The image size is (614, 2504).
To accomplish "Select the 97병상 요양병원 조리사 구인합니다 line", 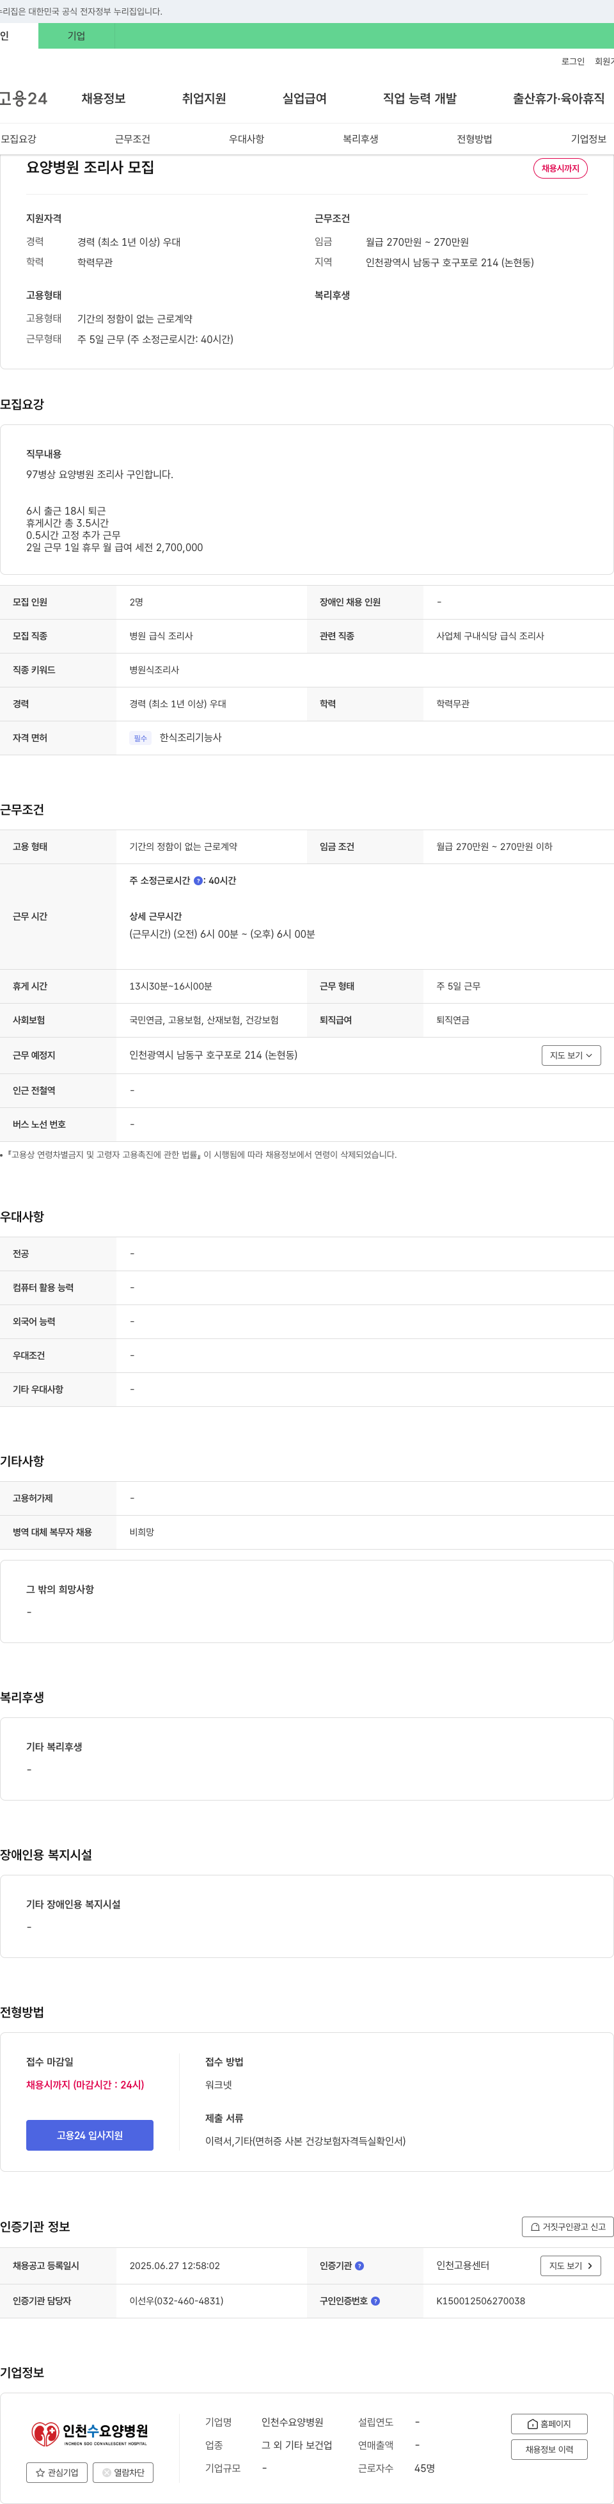I will tap(99, 474).
